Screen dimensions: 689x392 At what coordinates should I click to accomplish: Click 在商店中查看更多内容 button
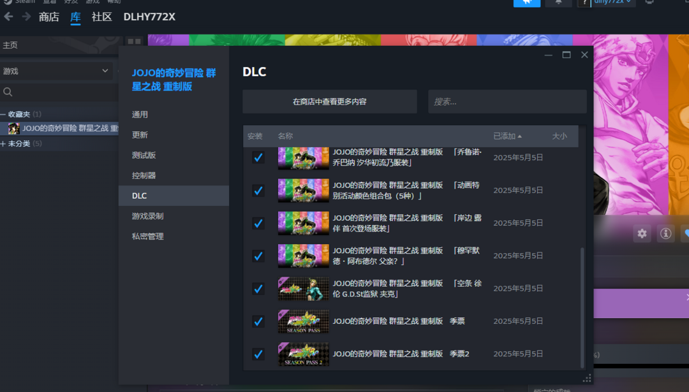330,101
